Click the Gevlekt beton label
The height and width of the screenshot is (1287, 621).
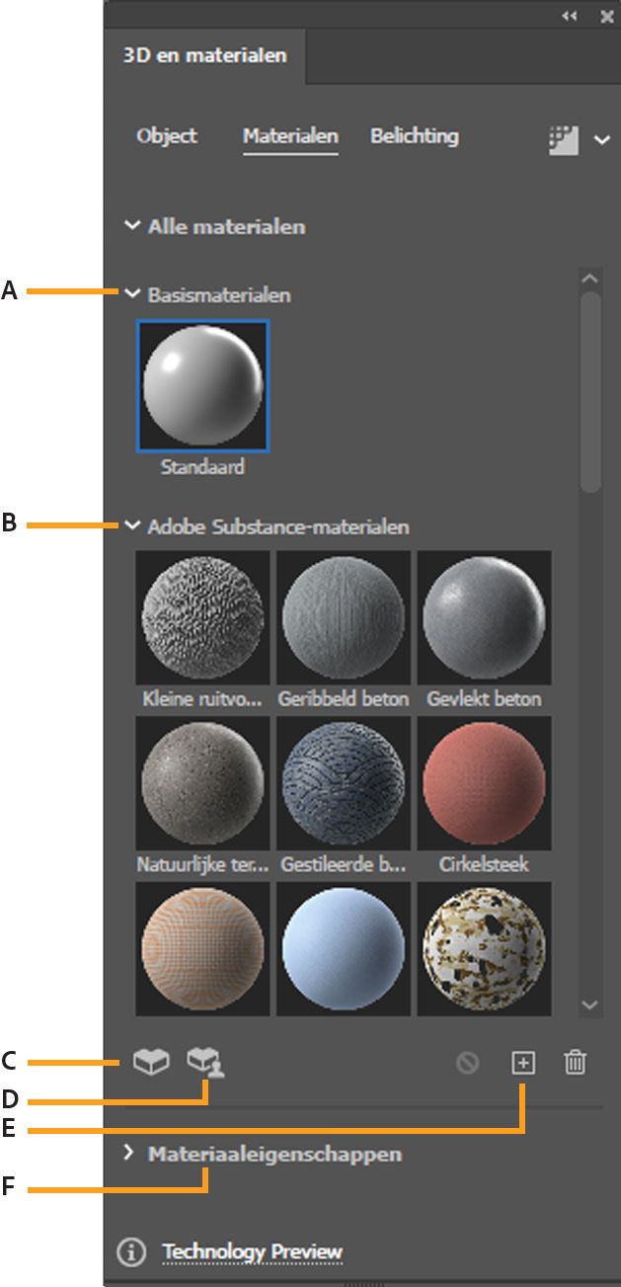(484, 699)
